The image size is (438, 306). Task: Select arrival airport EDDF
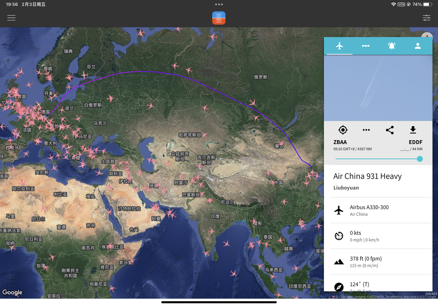click(x=415, y=142)
